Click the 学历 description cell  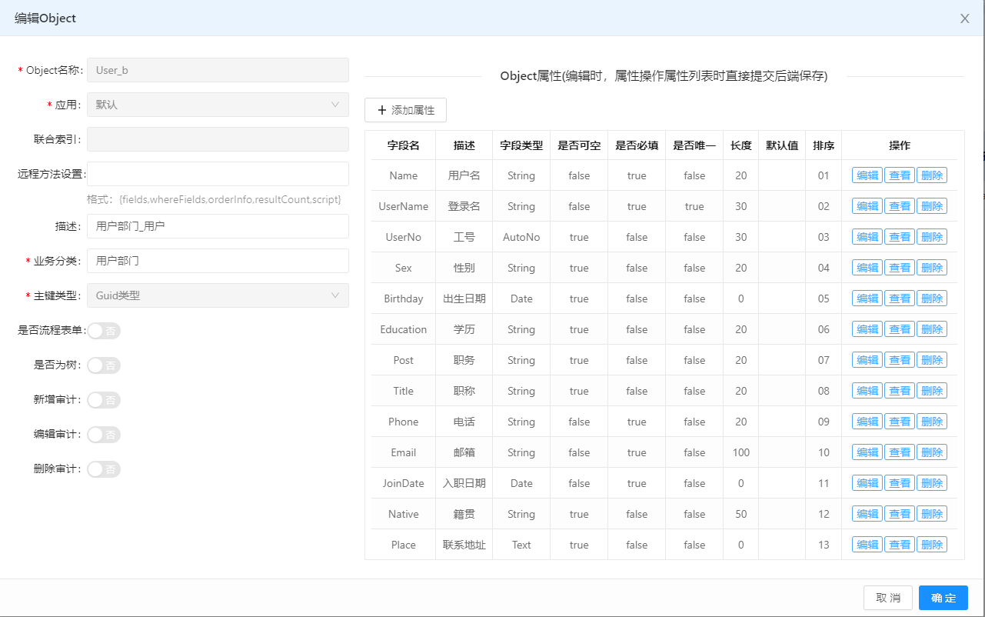(464, 329)
